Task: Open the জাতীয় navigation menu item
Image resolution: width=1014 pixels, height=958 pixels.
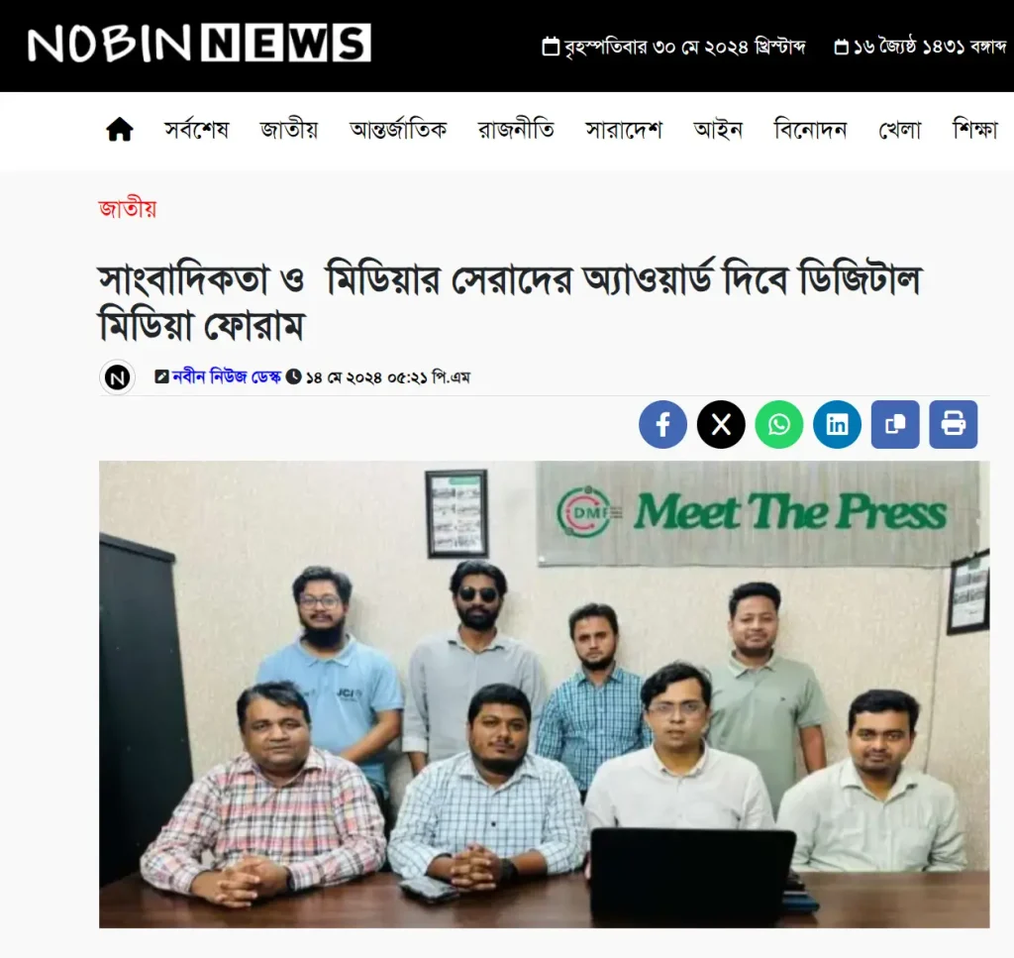Action: pyautogui.click(x=289, y=130)
